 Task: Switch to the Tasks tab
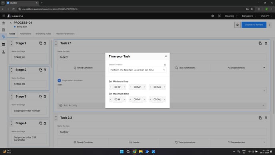coord(12,34)
